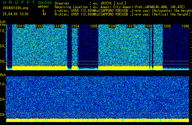Viewport: 192px width, 125px height.
Task: Click the Lch channel label
Action: 3,22
